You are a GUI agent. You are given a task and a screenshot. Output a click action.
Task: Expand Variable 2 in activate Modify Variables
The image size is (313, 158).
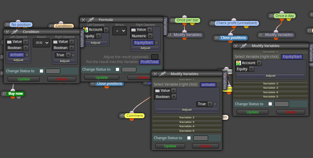point(186,118)
